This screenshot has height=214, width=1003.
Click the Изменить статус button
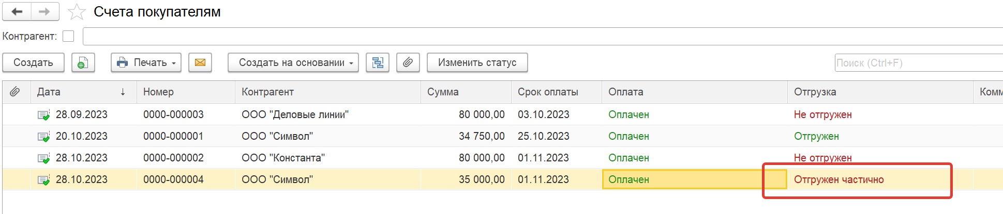click(477, 63)
